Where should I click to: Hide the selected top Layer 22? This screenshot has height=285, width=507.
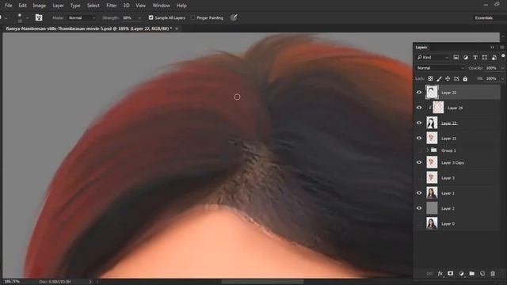(419, 93)
